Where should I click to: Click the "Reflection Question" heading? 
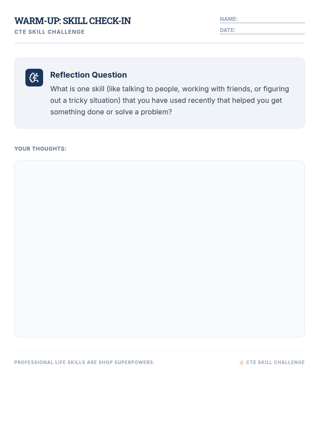click(x=89, y=75)
